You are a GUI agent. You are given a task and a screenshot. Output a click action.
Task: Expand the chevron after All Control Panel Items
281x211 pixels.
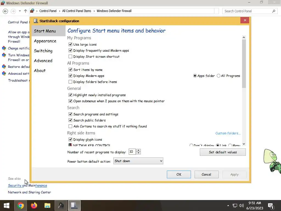click(94, 11)
